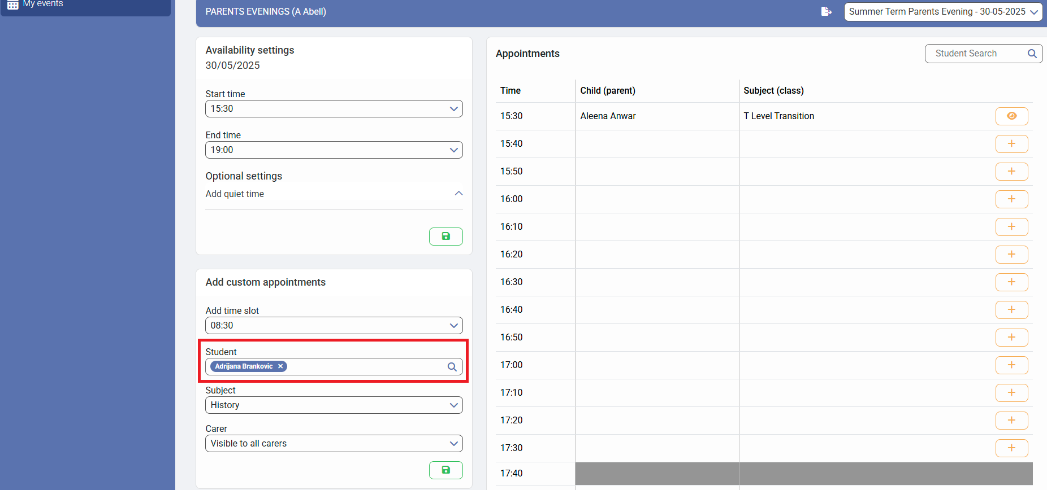Add appointment at 15:40 slot
Screen dimensions: 1047x490
click(x=1011, y=144)
